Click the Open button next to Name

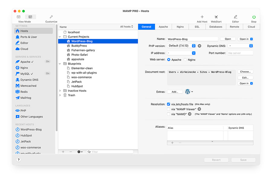point(228,39)
